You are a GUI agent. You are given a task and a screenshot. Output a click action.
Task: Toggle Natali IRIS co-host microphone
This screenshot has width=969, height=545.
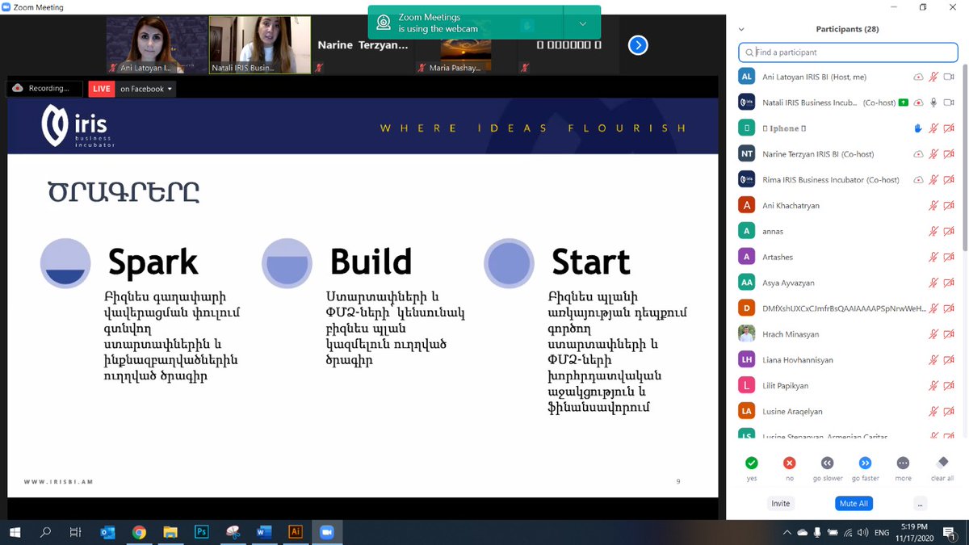point(933,103)
